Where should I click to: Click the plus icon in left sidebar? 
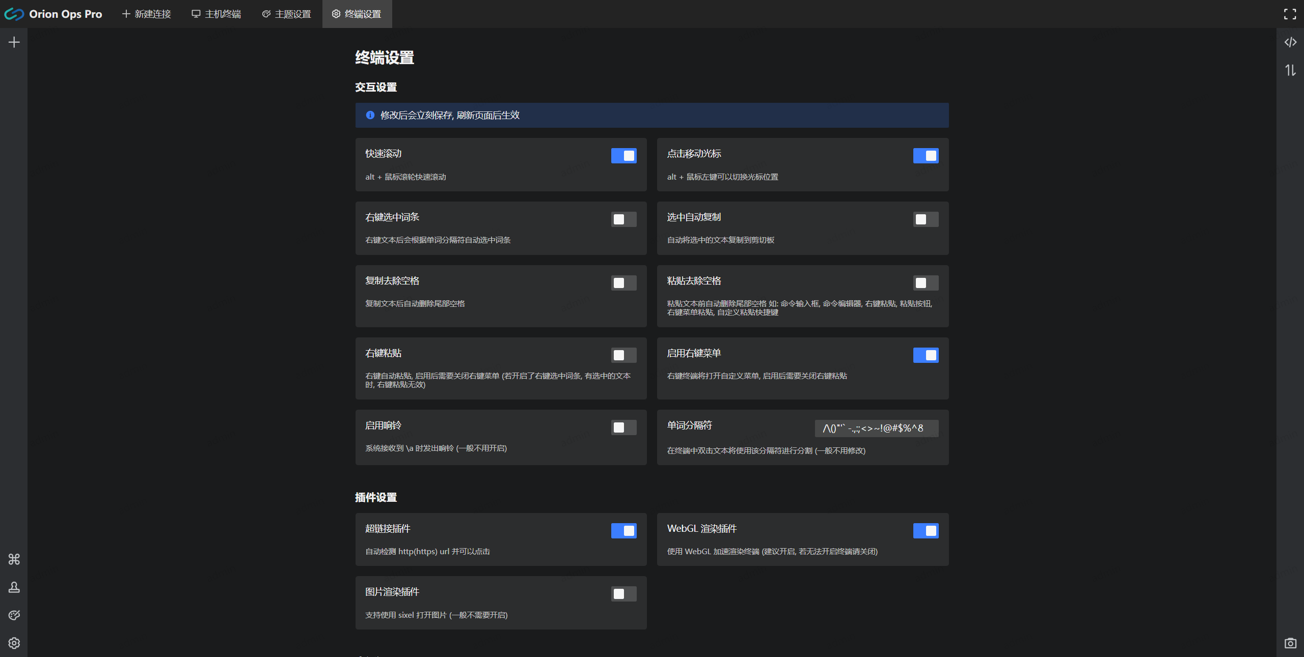(x=14, y=42)
